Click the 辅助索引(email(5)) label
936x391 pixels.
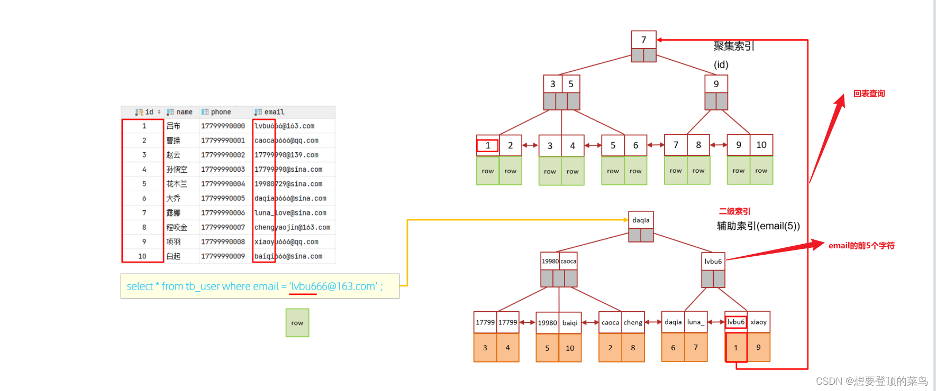pyautogui.click(x=758, y=226)
